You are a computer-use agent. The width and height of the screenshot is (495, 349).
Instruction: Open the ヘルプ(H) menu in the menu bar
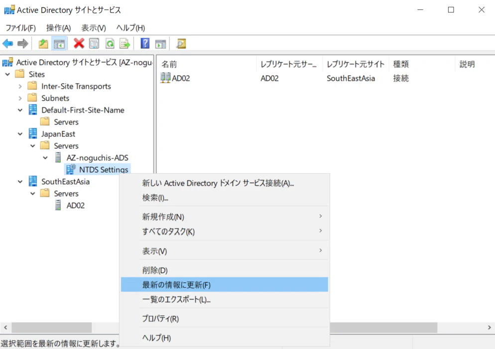[130, 28]
